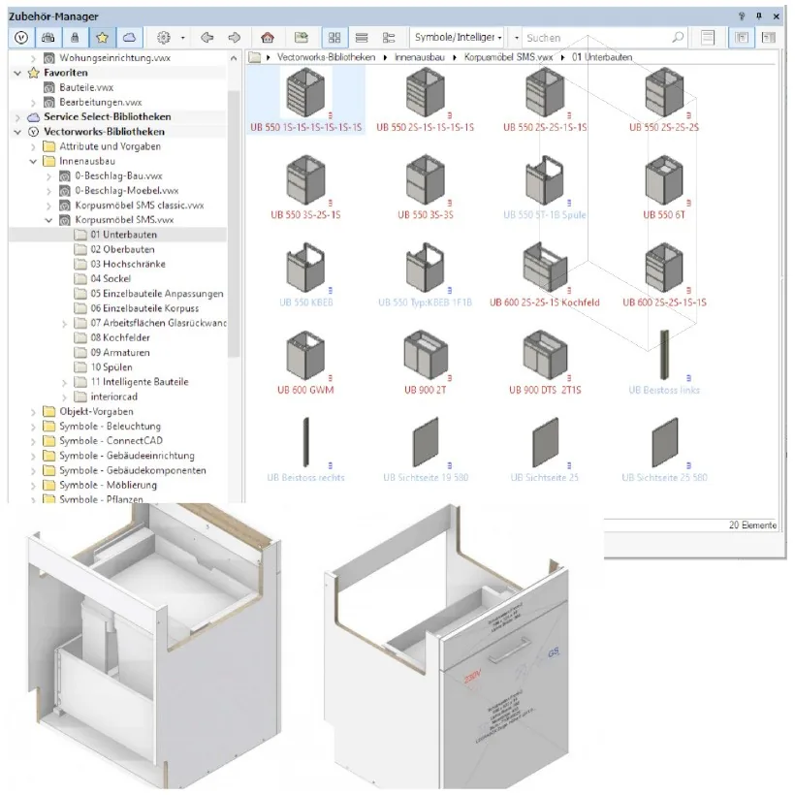Select UB 550 6T cabinet thumbnail
795x795 pixels.
[x=664, y=187]
